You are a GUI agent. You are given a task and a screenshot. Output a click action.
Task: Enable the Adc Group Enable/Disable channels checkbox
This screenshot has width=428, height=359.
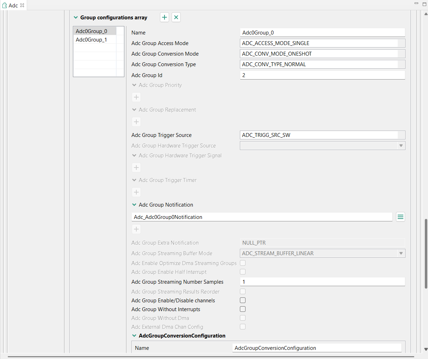(243, 300)
